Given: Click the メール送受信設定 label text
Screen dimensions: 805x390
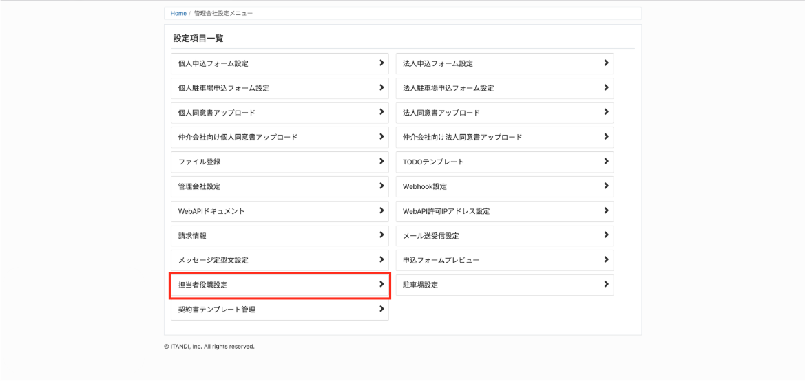Looking at the screenshot, I should [x=431, y=236].
